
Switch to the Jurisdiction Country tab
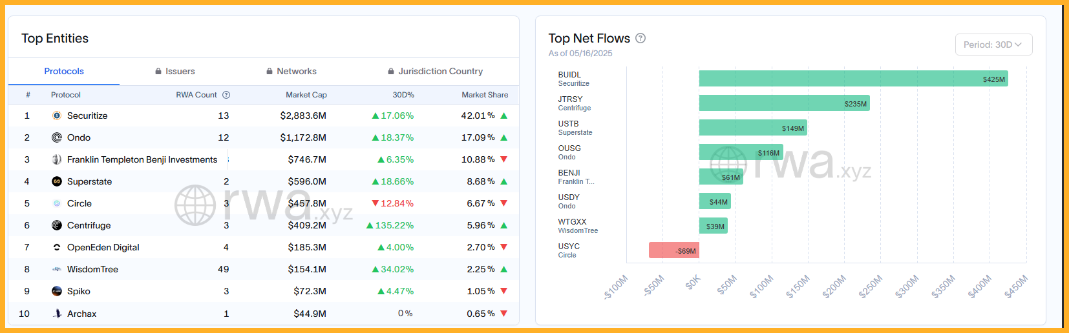[435, 71]
